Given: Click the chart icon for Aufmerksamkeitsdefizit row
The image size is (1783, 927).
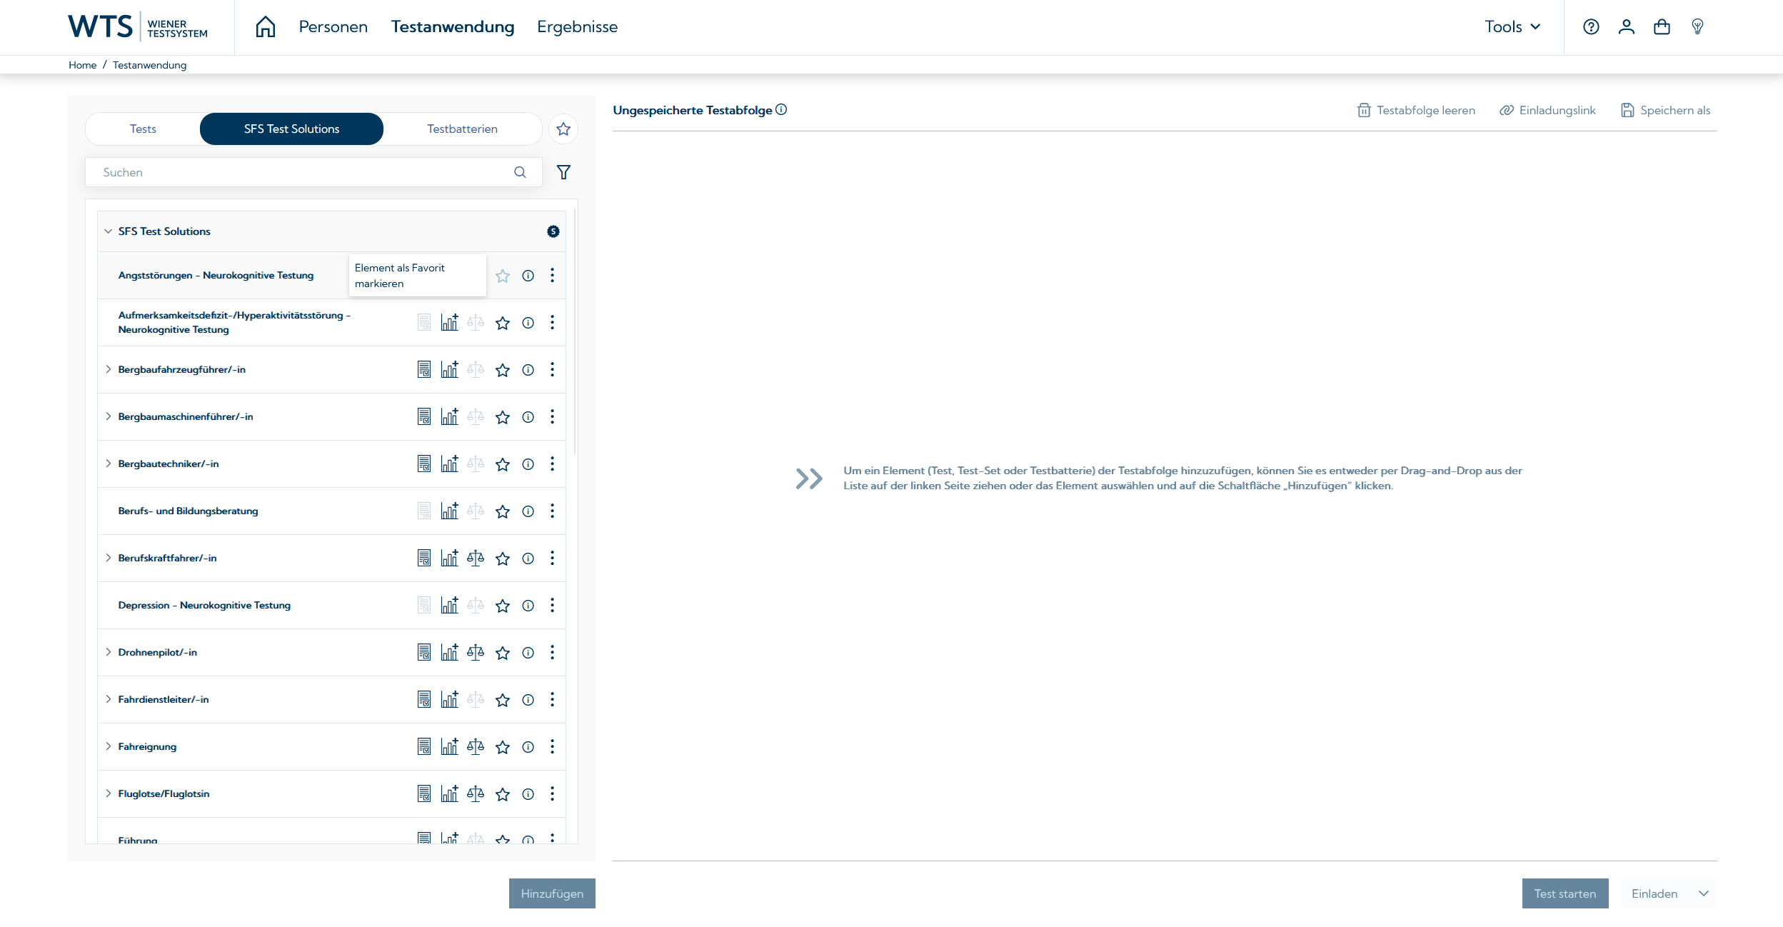Looking at the screenshot, I should pos(449,322).
